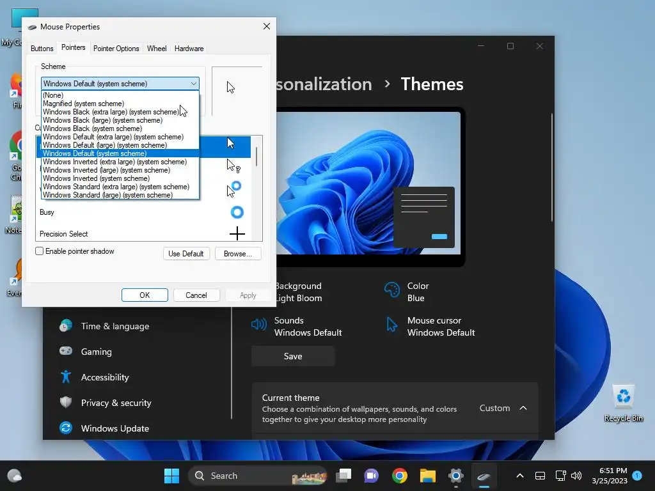Open Background Light Bloom option
Viewport: 655px width, 491px height.
coord(299,292)
